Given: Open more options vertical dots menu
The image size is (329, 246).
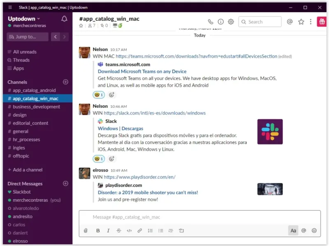Looking at the screenshot, I should pos(311,22).
